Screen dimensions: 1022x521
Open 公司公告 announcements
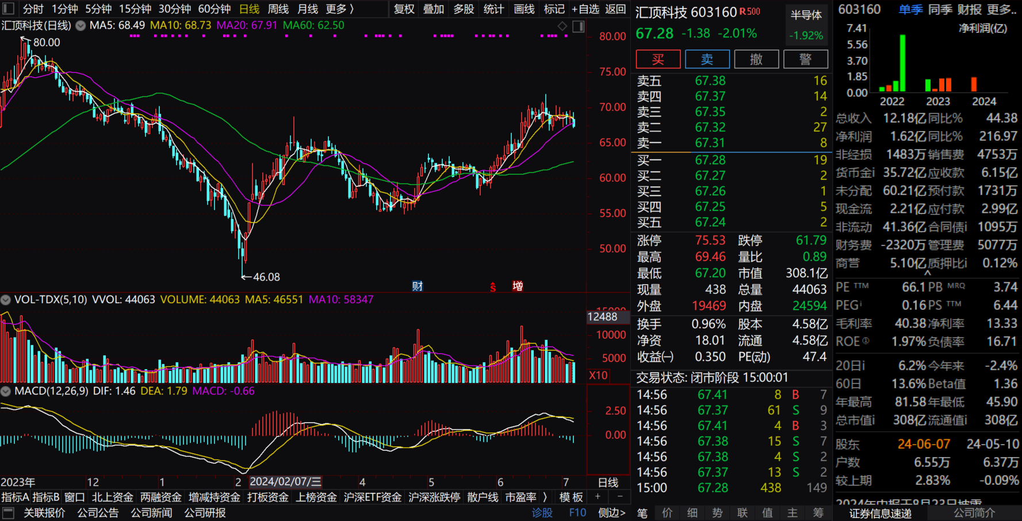point(98,512)
